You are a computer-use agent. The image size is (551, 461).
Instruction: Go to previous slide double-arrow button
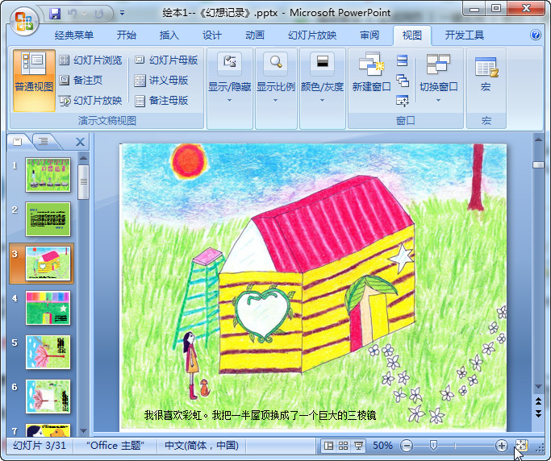(x=538, y=401)
